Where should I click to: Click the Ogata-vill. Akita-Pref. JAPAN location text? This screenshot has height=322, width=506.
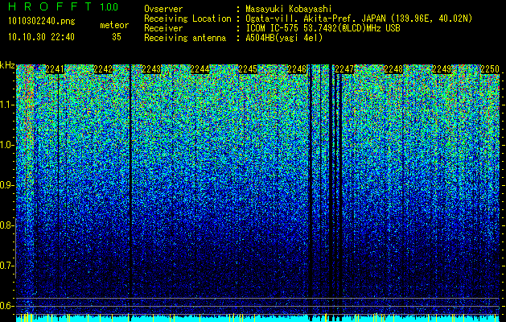(x=359, y=19)
